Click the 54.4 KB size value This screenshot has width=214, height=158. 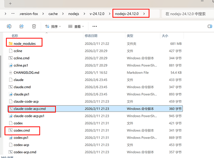pos(176,73)
